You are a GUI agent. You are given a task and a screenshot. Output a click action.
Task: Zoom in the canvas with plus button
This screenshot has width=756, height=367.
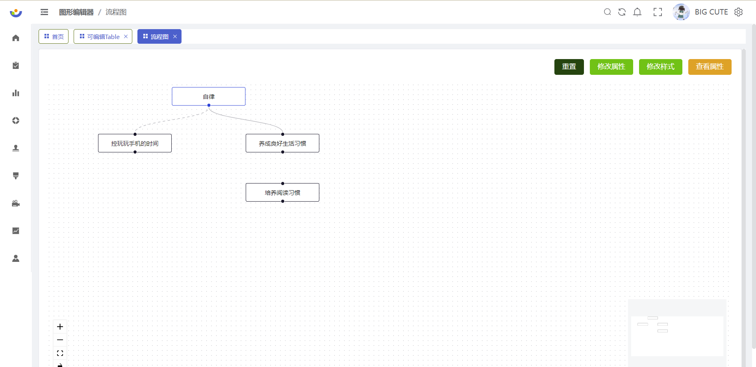tap(60, 326)
